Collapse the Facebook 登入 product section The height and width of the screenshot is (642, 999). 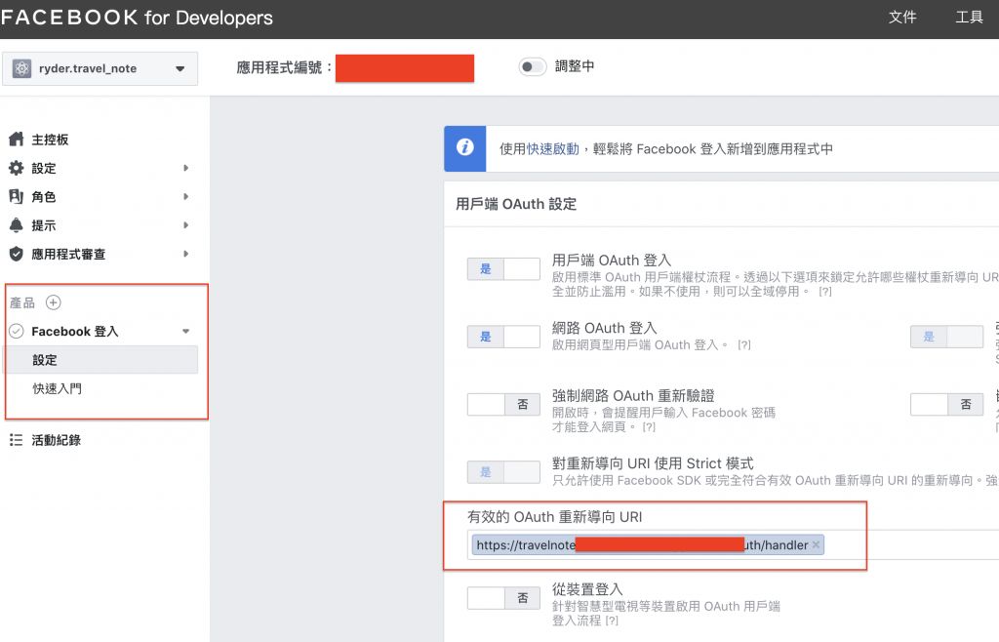click(x=186, y=331)
